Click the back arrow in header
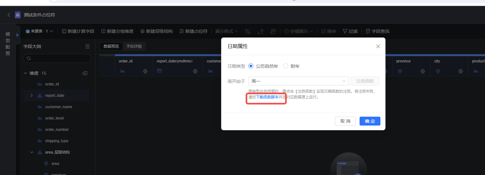This screenshot has width=485, height=175. [x=9, y=15]
